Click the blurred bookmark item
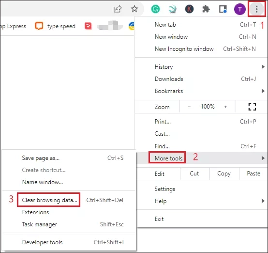Image resolution: width=268 pixels, height=253 pixels. pos(110,26)
